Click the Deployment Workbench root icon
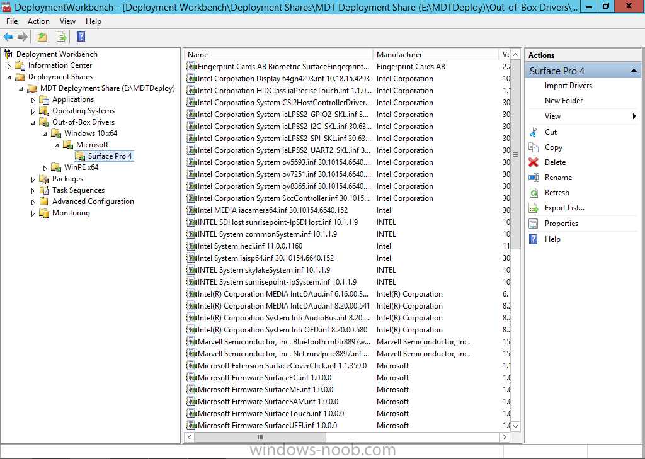The width and height of the screenshot is (645, 459). [8, 54]
